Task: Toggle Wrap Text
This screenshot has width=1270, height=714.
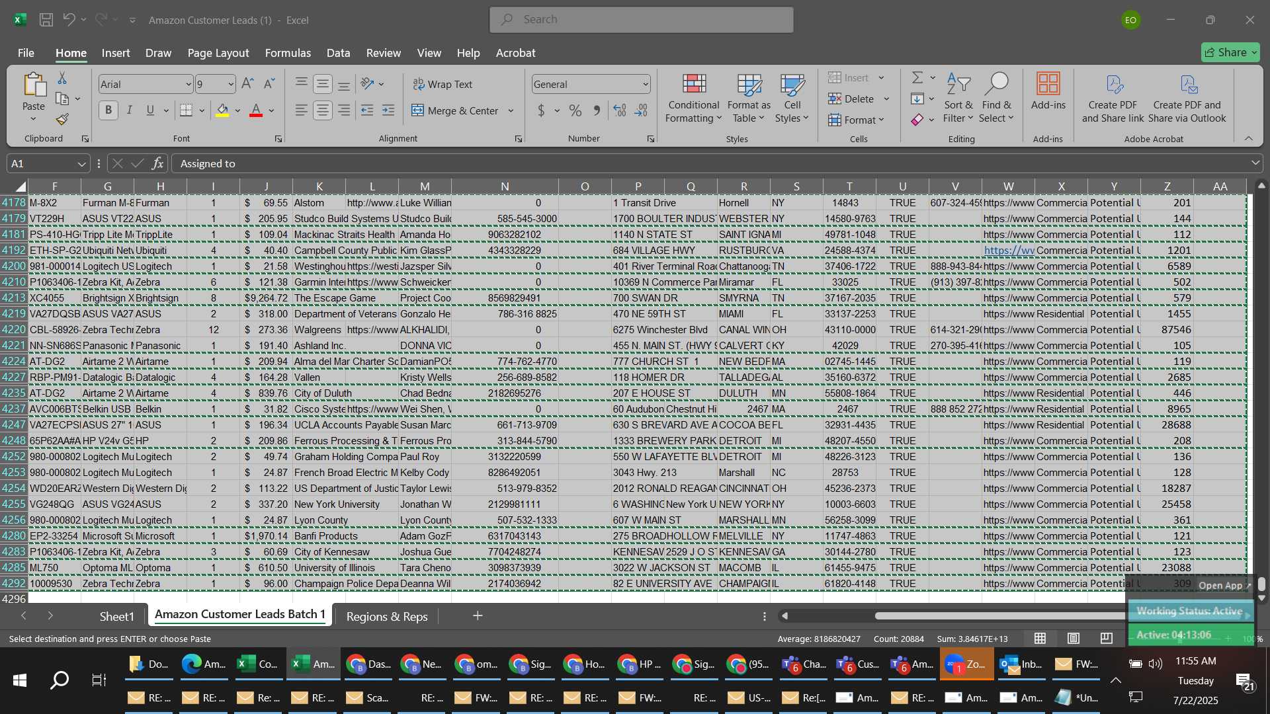Action: tap(443, 84)
